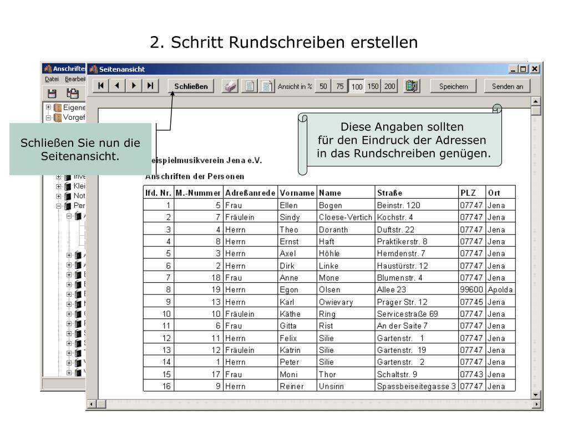Image resolution: width=568 pixels, height=426 pixels.
Task: Collapse the 'Per' tree node
Action: (58, 206)
